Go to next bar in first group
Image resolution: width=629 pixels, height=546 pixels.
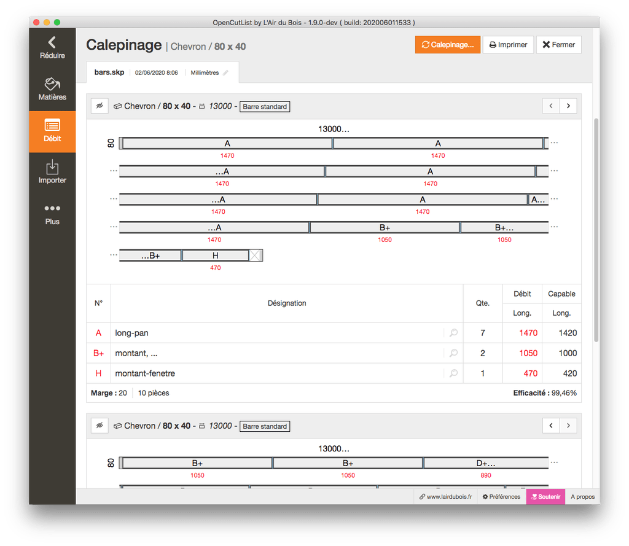pos(568,106)
